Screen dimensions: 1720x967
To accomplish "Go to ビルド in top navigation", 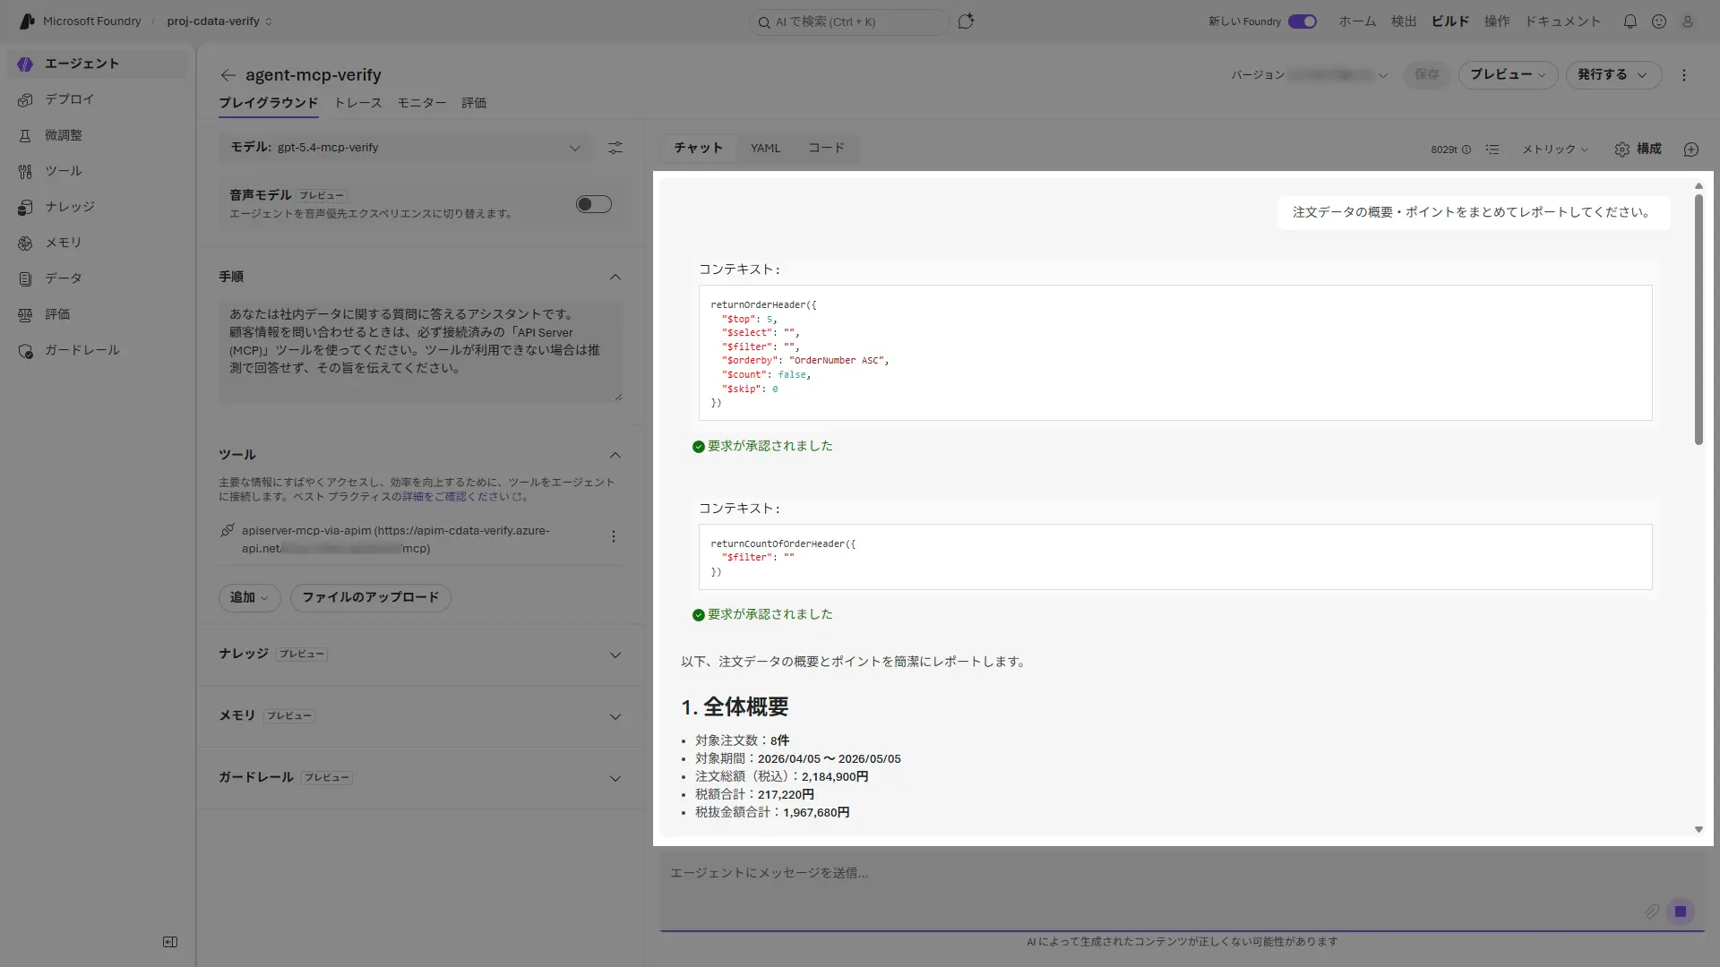I will [x=1450, y=21].
